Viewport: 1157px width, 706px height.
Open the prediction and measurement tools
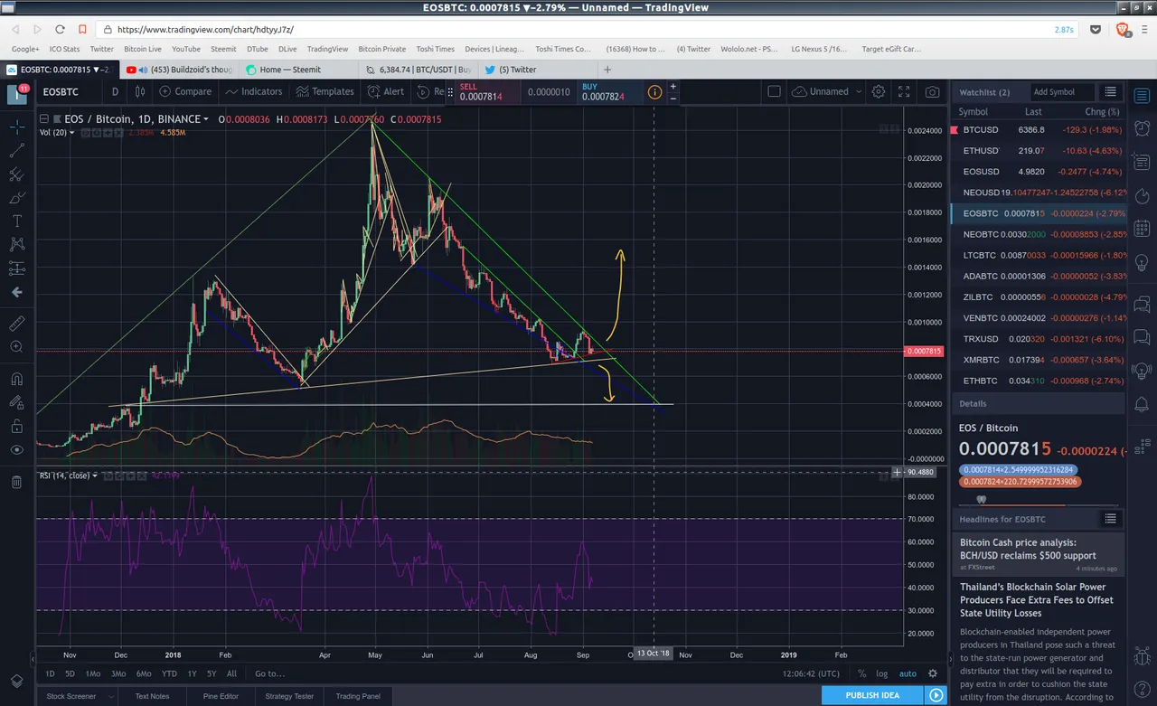(16, 268)
